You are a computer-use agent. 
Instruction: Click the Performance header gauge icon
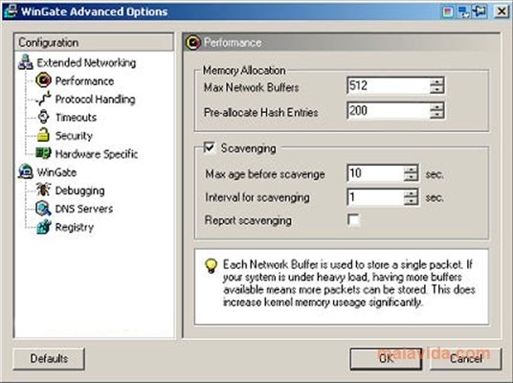(x=193, y=42)
